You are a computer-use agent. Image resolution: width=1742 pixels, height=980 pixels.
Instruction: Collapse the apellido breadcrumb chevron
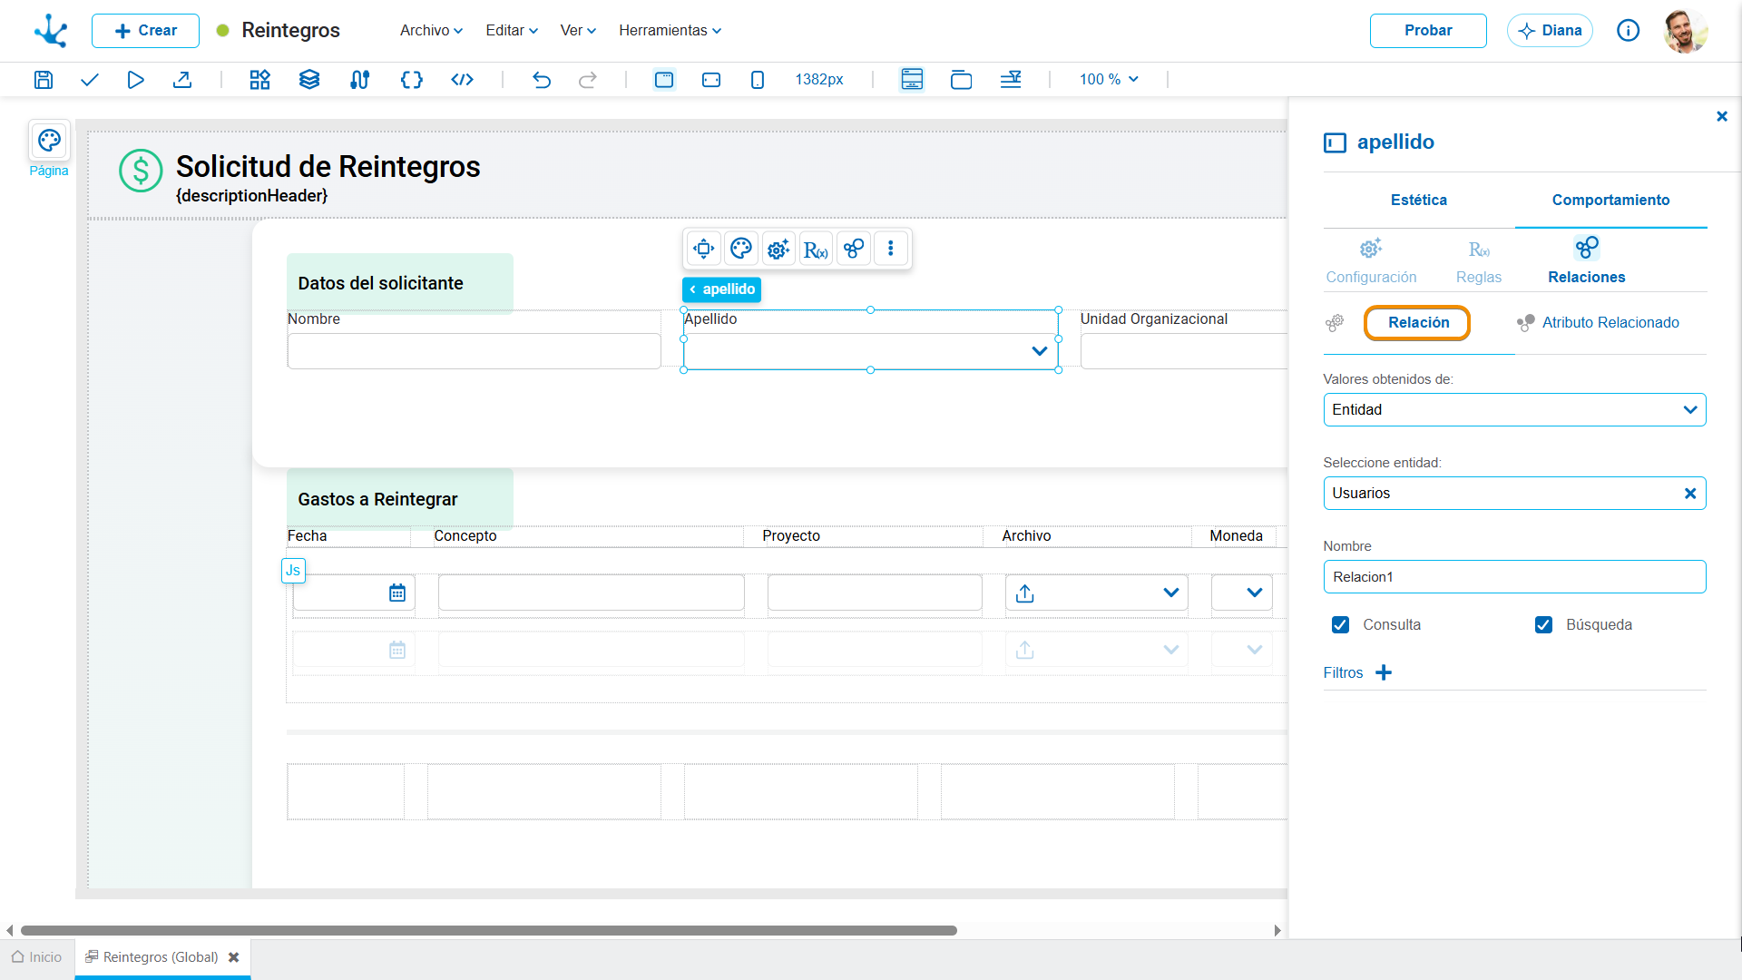click(693, 289)
